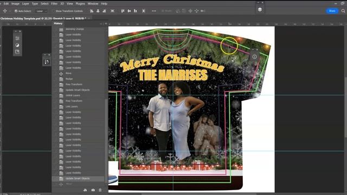
Task: Click the zoom percentage field in status bar
Action: 4,194
